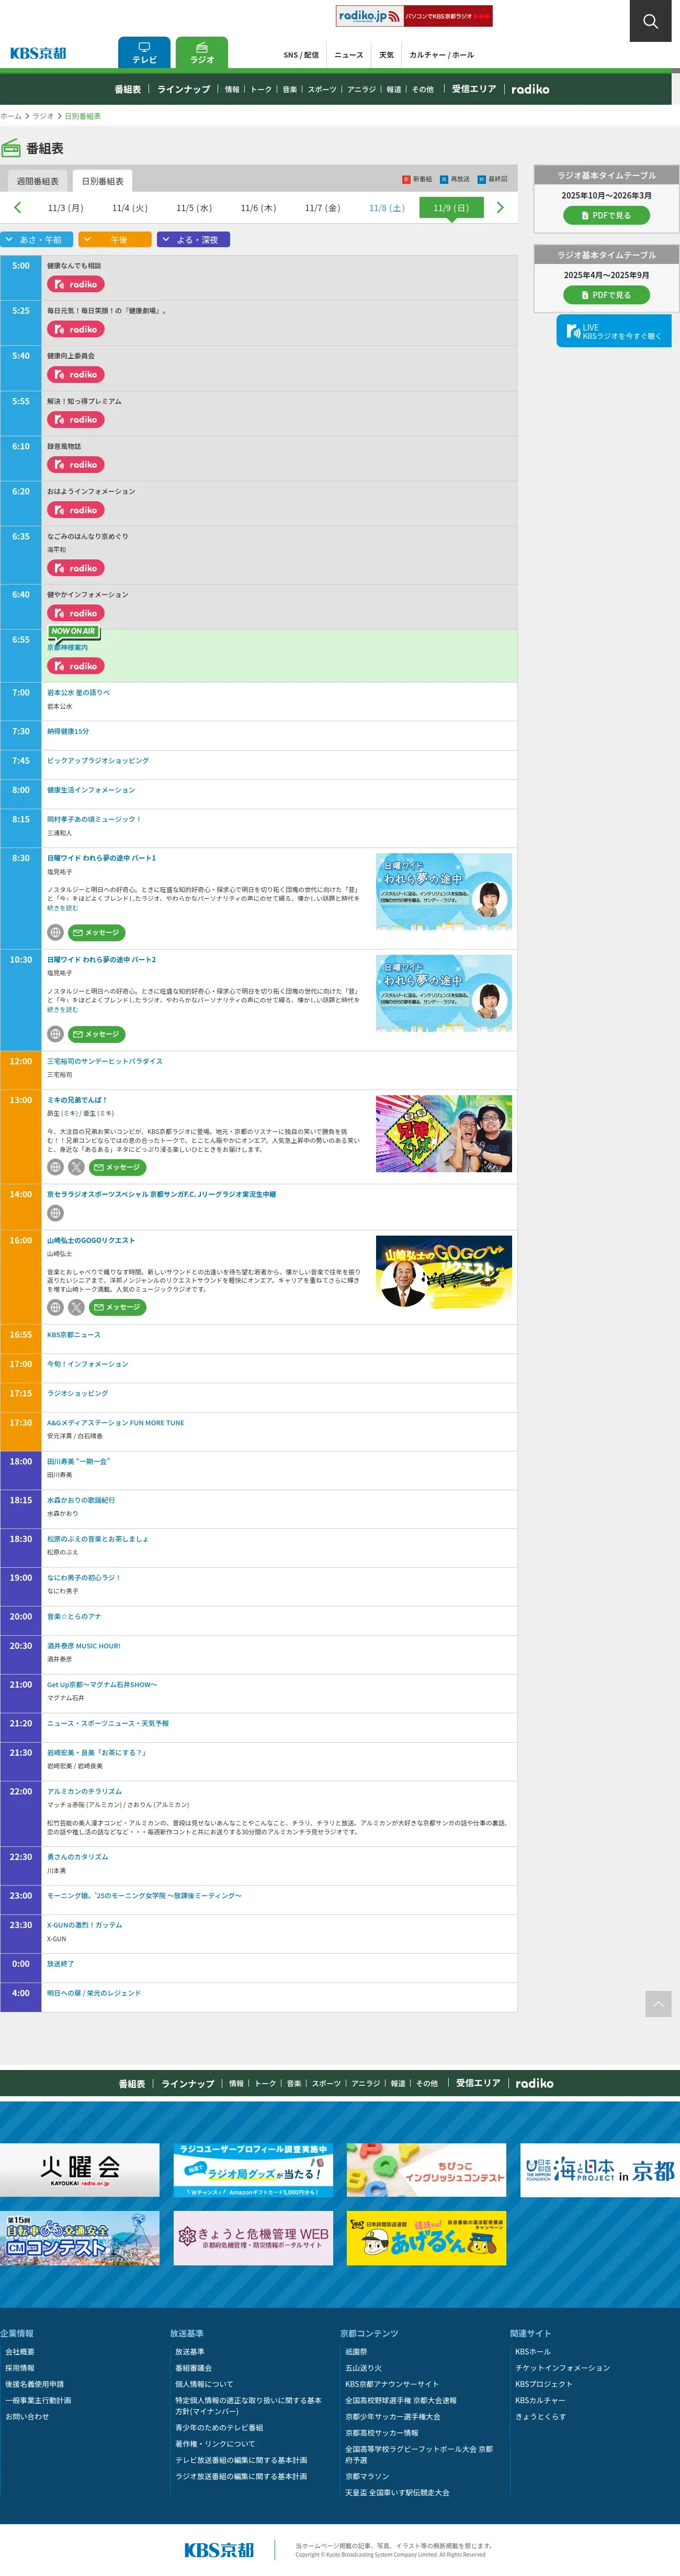The image size is (680, 2576).
Task: Open ピックアップラジオショッピング program link
Action: point(98,761)
